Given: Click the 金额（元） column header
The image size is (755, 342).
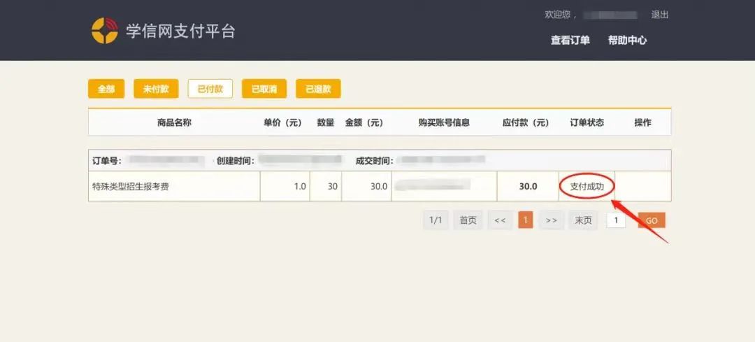Looking at the screenshot, I should [x=364, y=122].
